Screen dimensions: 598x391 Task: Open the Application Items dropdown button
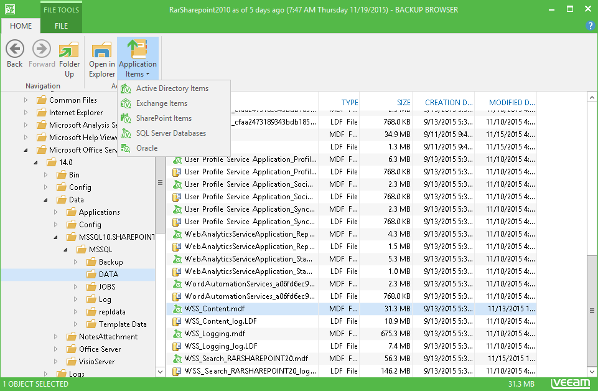(x=138, y=59)
